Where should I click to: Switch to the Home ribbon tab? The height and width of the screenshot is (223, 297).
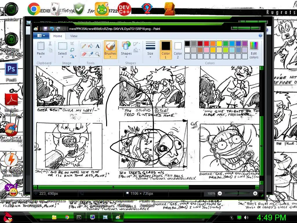(58, 36)
